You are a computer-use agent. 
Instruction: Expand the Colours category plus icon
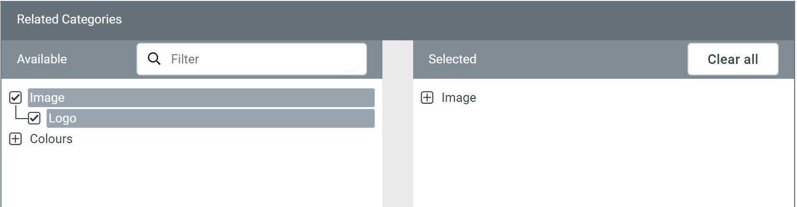(x=15, y=139)
